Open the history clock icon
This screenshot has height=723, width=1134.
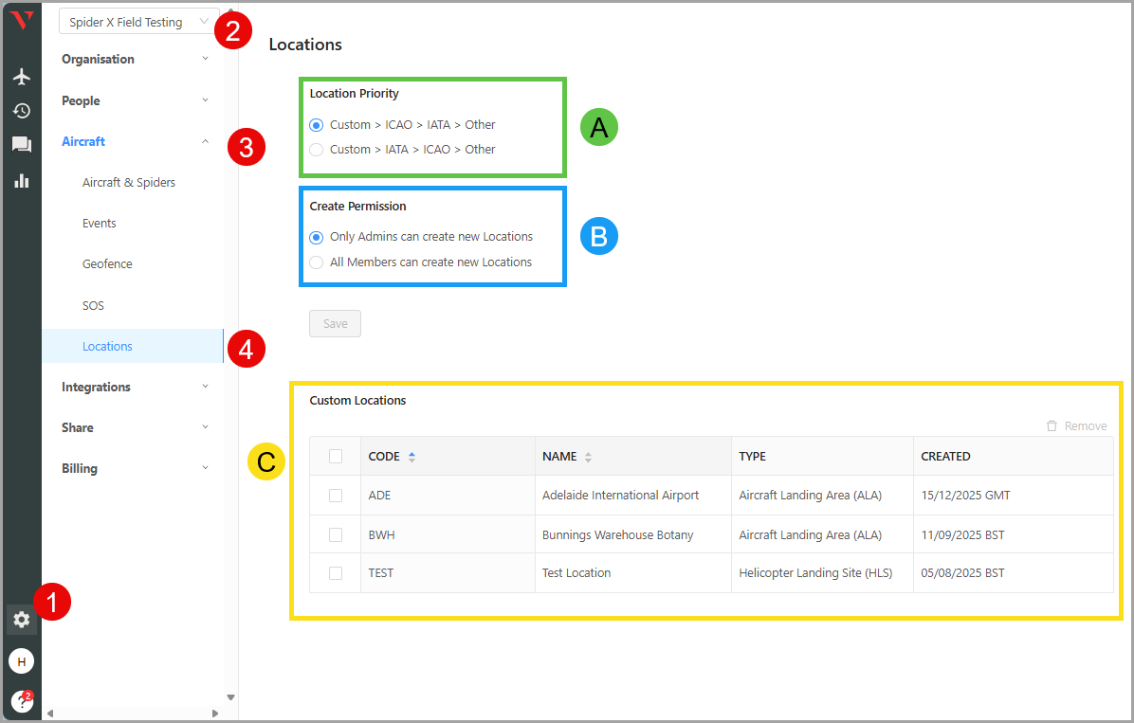pyautogui.click(x=21, y=111)
